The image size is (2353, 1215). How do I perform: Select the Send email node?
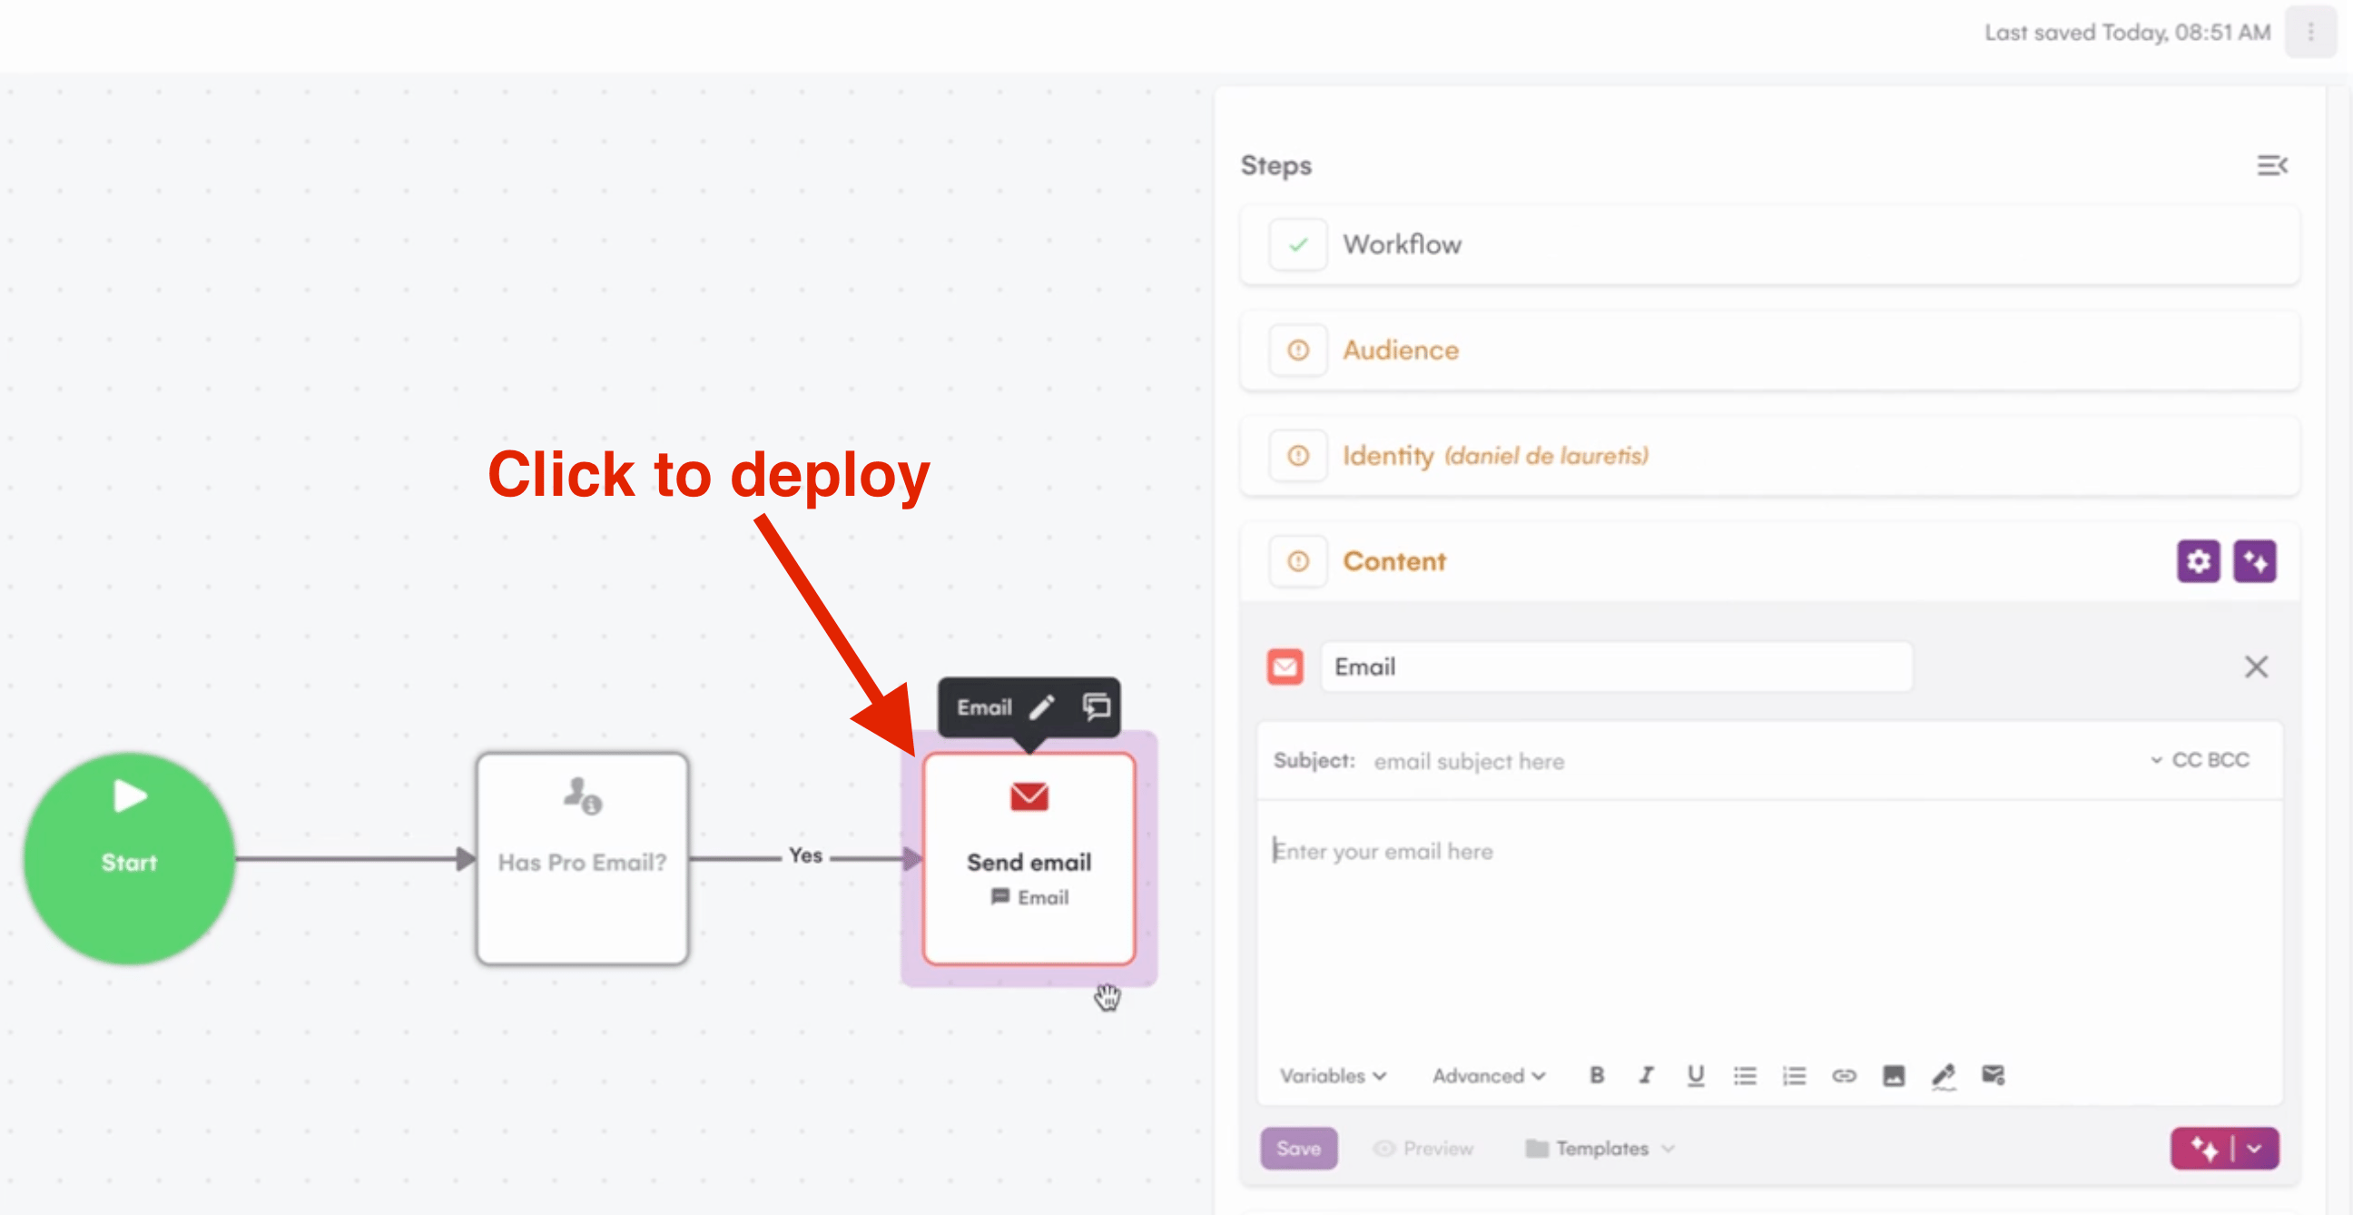1029,858
